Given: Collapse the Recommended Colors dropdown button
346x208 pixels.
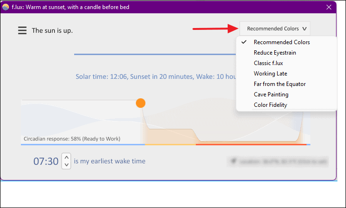Looking at the screenshot, I should tap(275, 28).
